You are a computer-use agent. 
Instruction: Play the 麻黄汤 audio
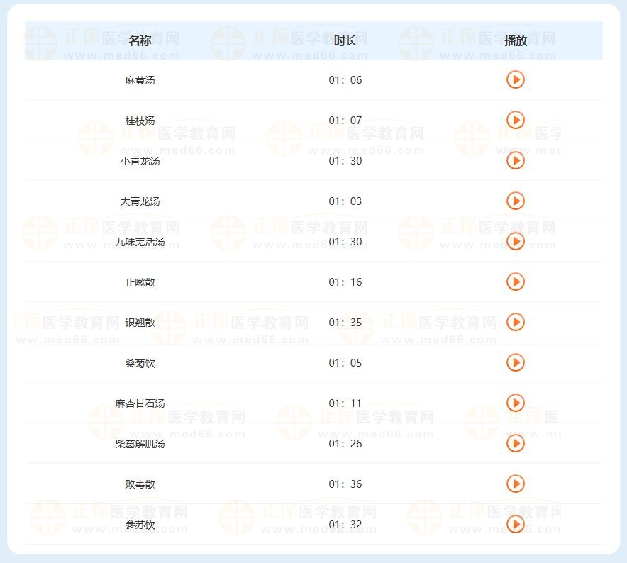click(515, 79)
